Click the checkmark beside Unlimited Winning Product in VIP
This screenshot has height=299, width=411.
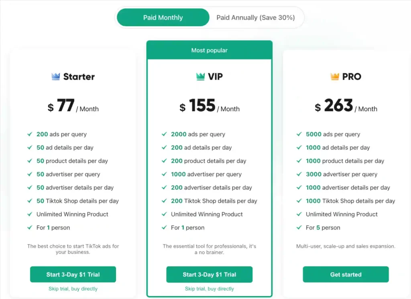[165, 214]
